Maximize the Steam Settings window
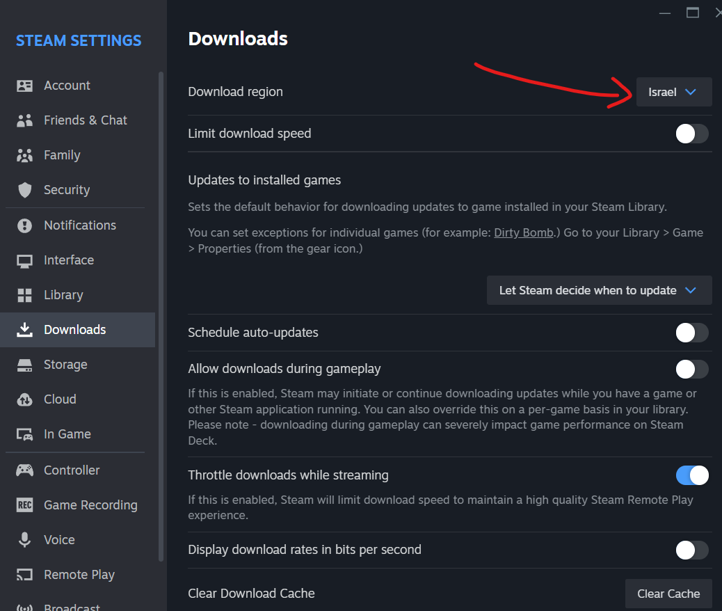The height and width of the screenshot is (611, 722). click(693, 13)
